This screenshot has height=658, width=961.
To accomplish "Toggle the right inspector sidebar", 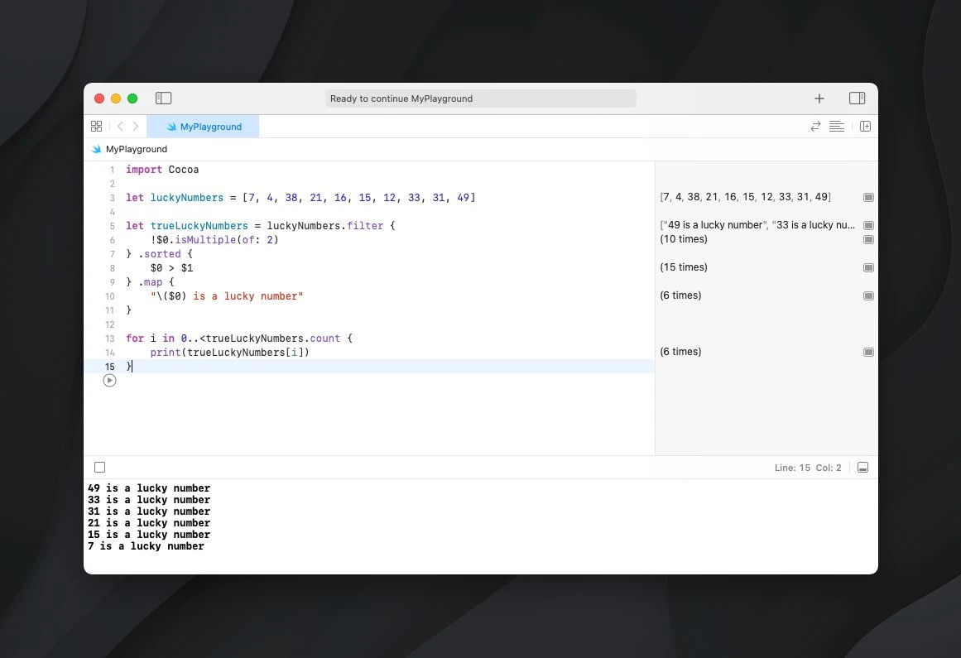I will pos(857,98).
